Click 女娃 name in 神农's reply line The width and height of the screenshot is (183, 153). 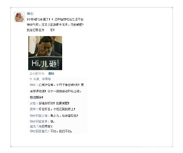(x=44, y=116)
